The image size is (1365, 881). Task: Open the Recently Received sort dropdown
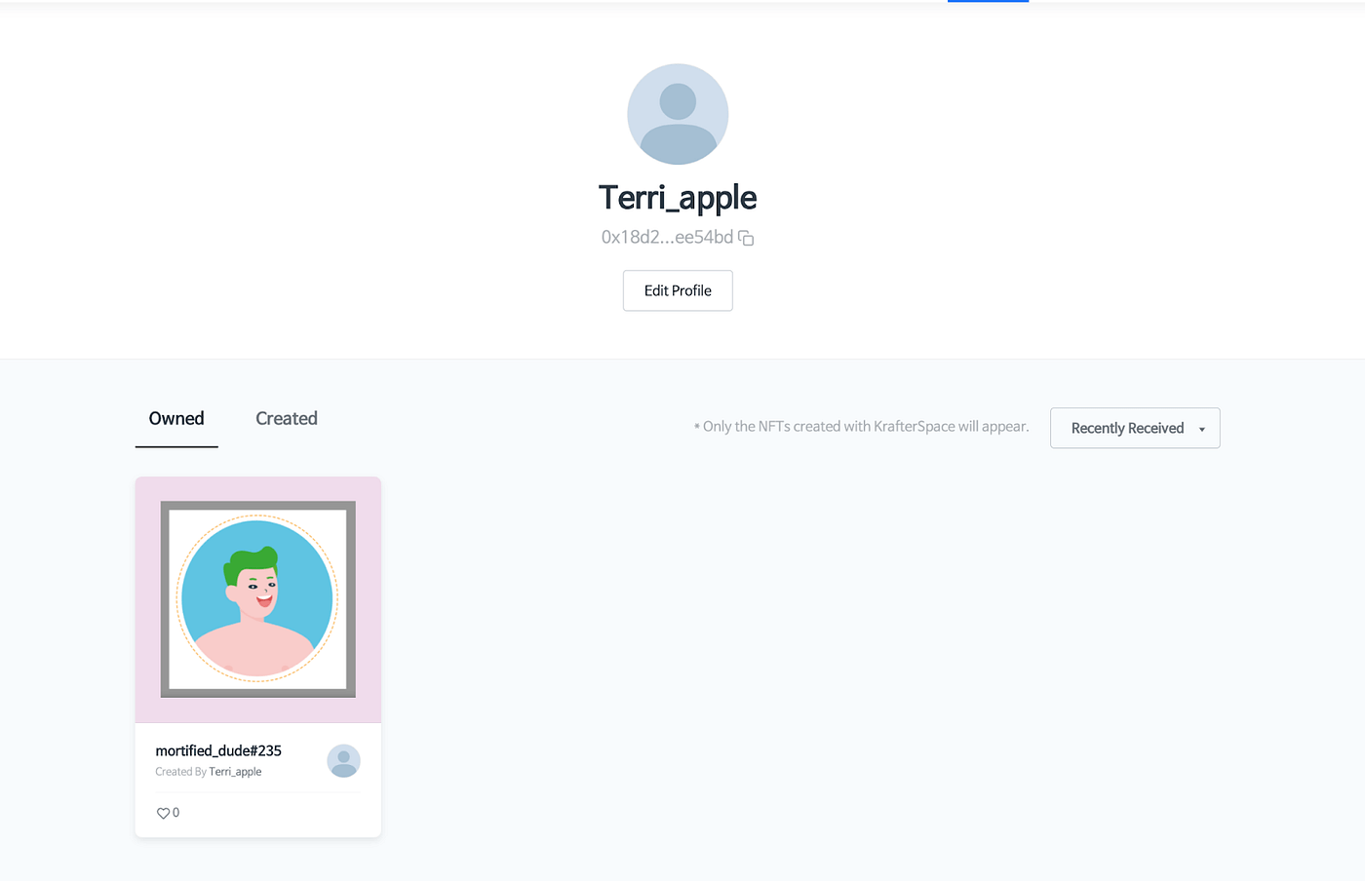tap(1135, 428)
